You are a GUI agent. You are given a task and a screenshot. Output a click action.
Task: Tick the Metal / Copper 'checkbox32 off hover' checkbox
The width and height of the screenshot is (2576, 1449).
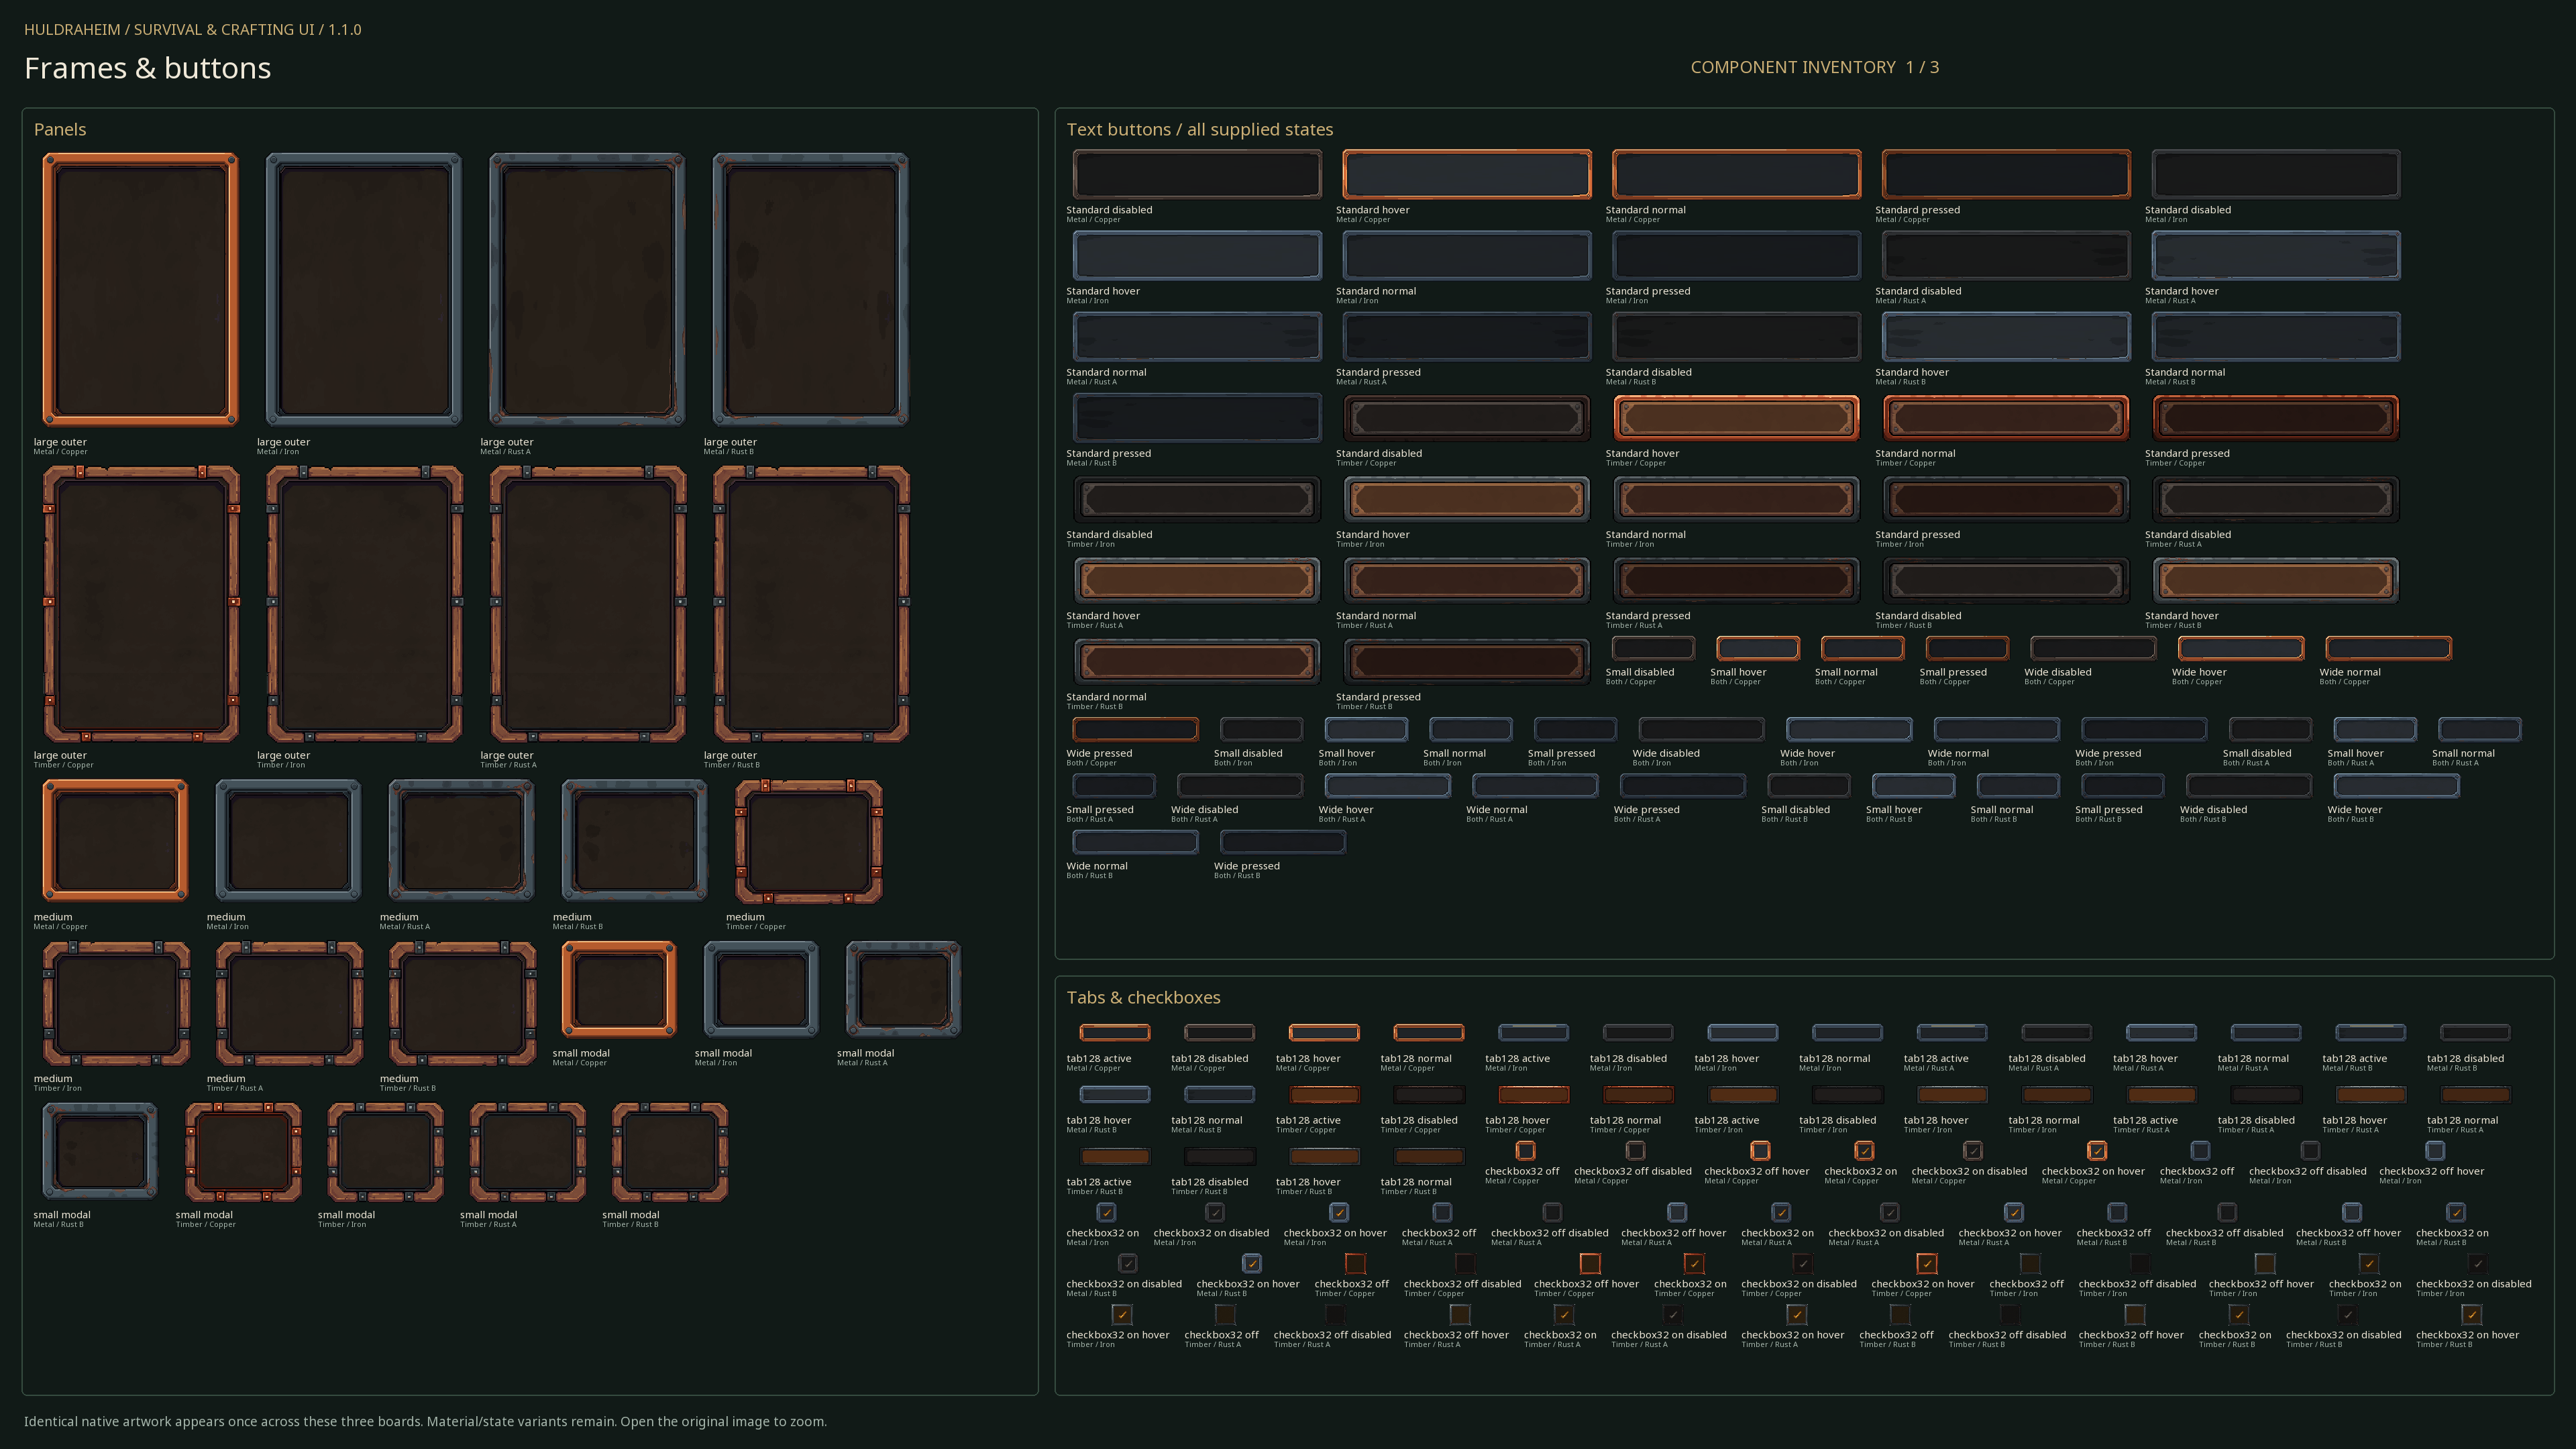(x=1760, y=1151)
